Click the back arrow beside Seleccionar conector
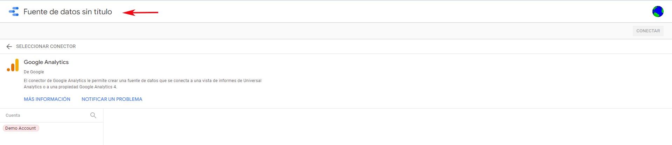The image size is (672, 145). pos(9,46)
